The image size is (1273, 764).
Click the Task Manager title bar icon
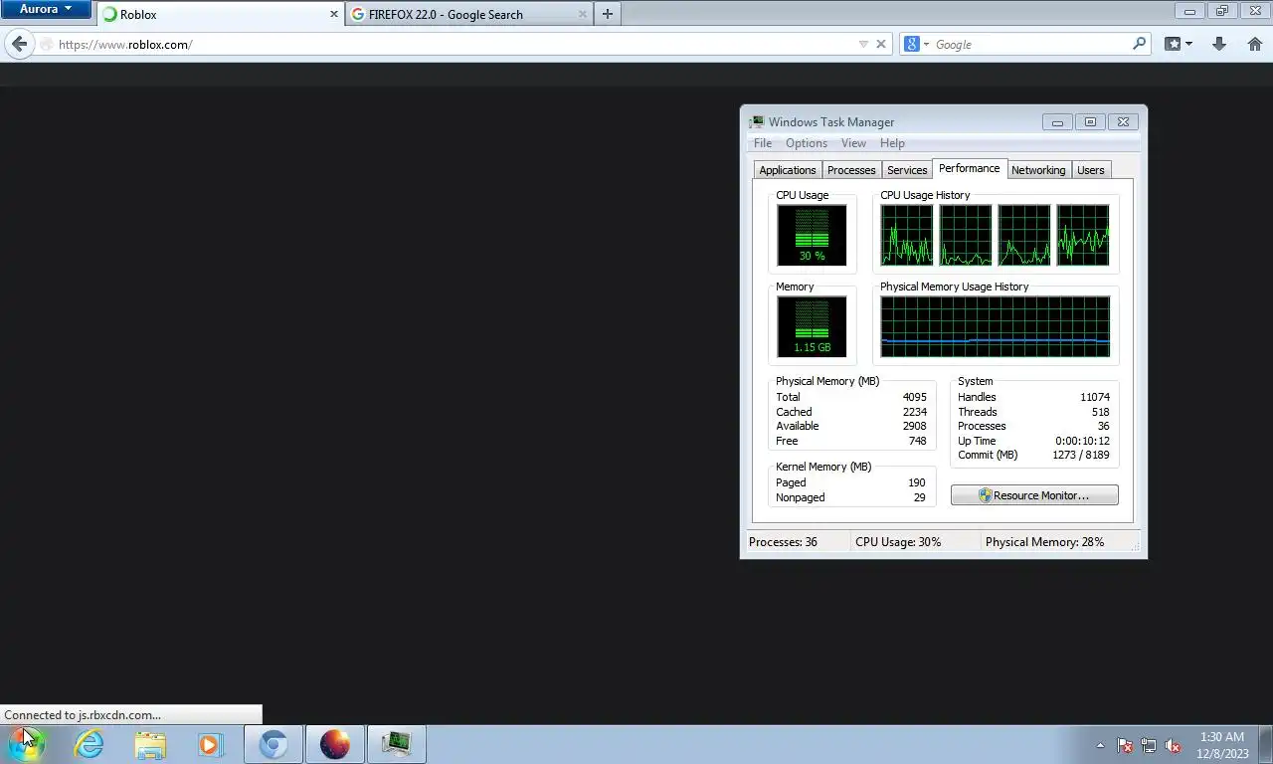click(x=757, y=121)
